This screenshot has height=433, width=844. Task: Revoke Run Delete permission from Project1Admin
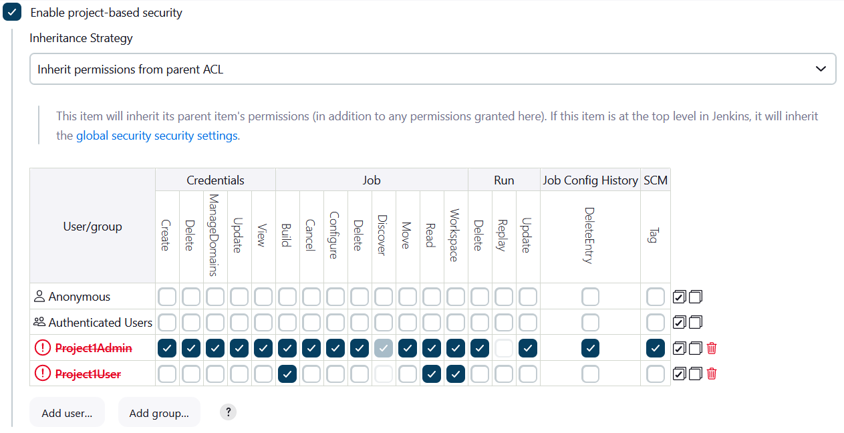[x=479, y=348]
